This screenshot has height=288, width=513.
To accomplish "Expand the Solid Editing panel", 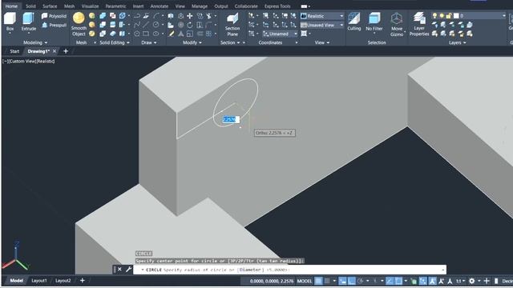I will [115, 42].
